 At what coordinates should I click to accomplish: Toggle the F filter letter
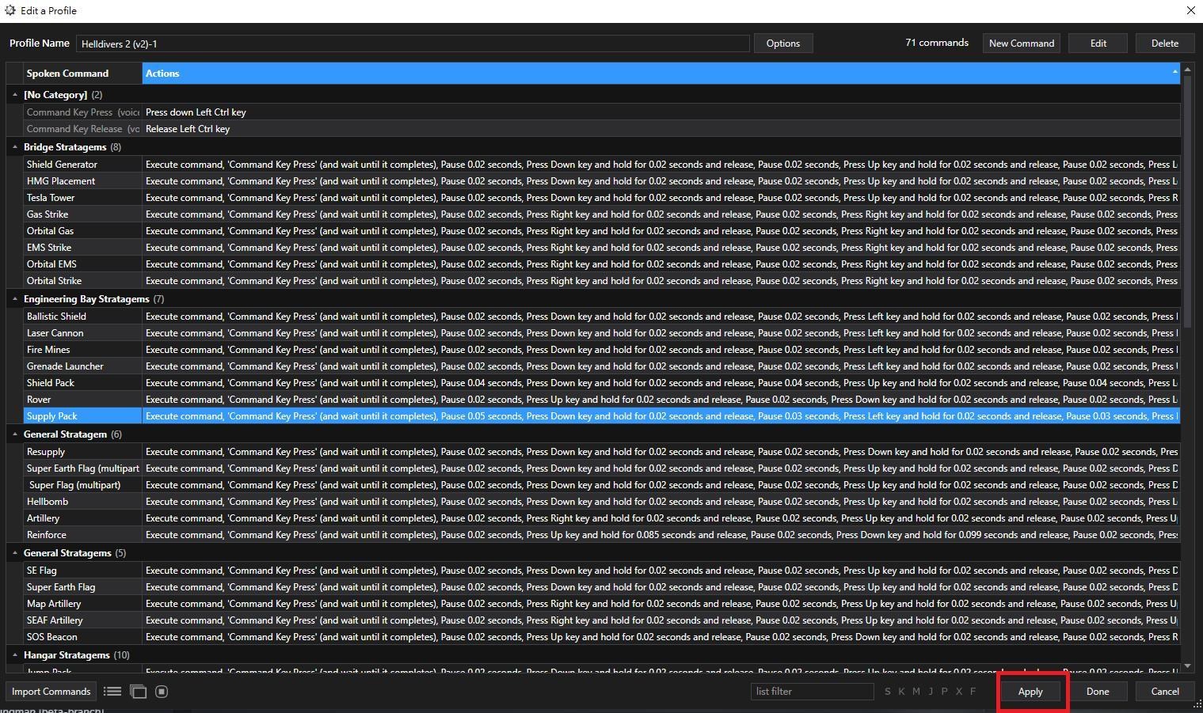click(973, 692)
